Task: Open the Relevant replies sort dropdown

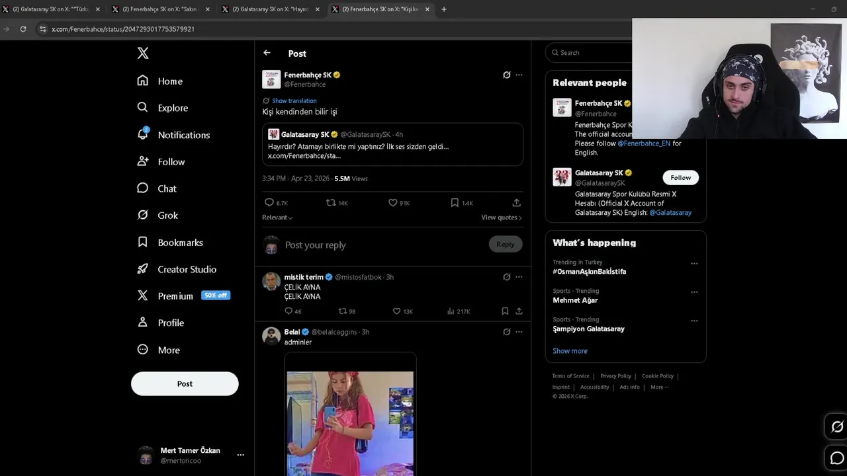Action: tap(277, 218)
